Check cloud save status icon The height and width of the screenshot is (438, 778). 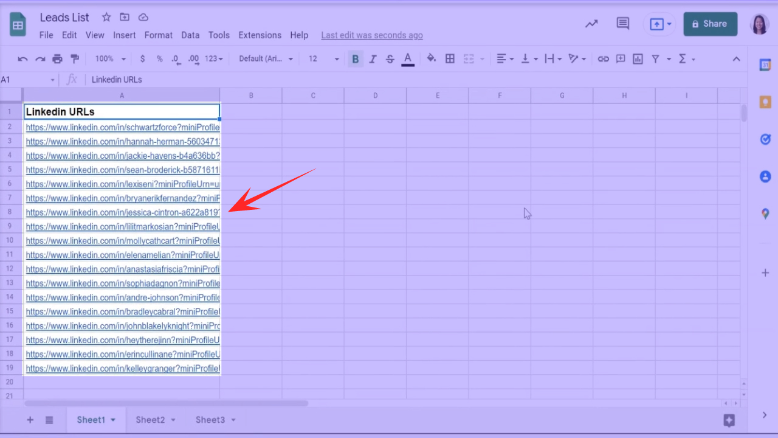[143, 17]
